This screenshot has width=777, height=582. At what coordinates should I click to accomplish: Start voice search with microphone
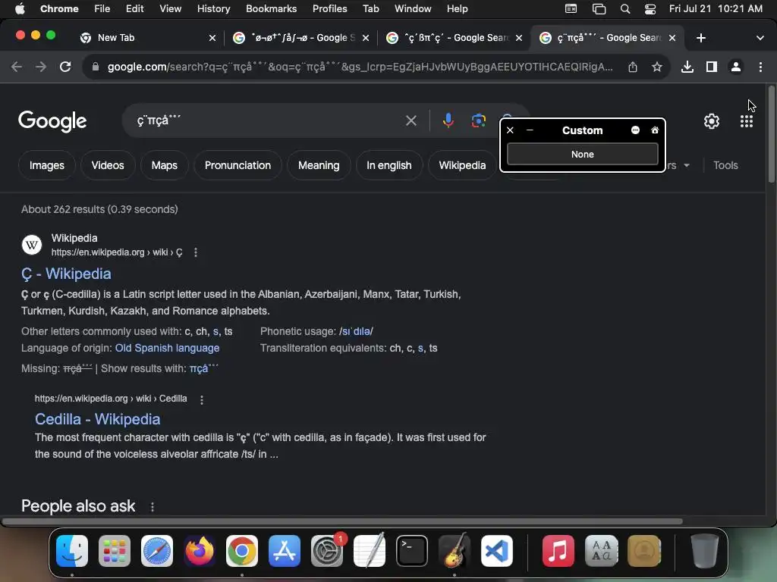pos(448,120)
